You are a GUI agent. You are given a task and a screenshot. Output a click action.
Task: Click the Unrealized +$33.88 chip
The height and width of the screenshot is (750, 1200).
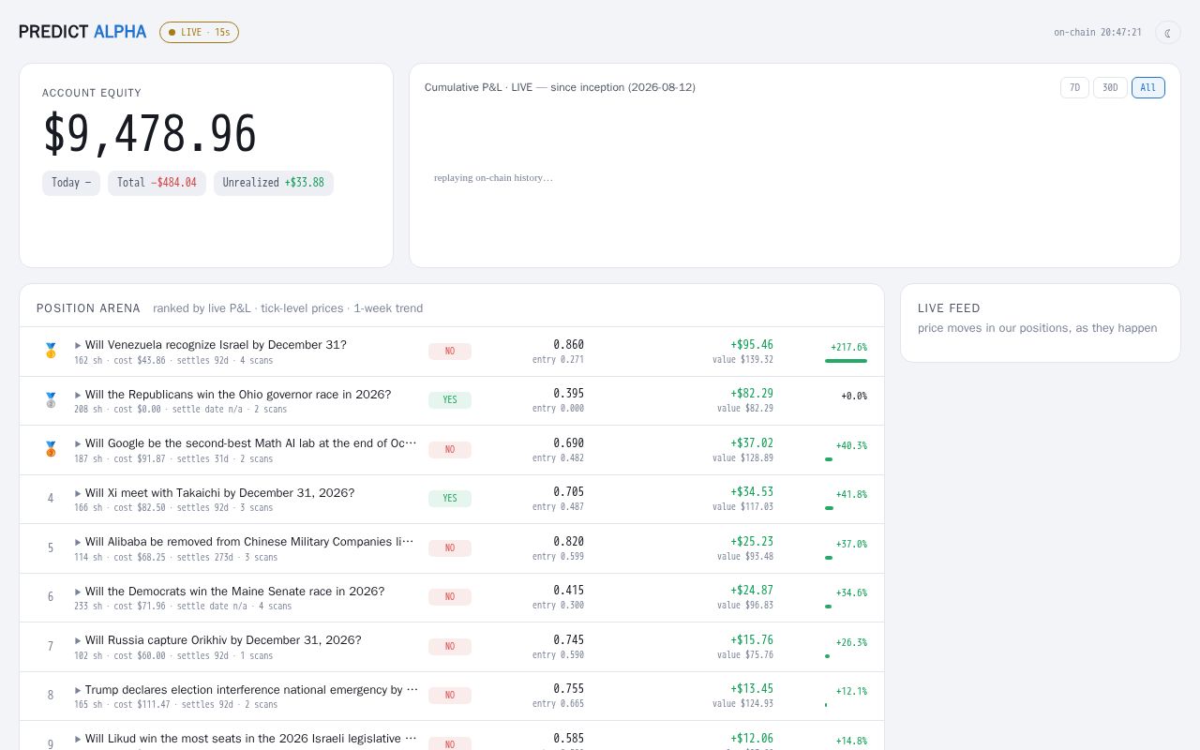(274, 183)
